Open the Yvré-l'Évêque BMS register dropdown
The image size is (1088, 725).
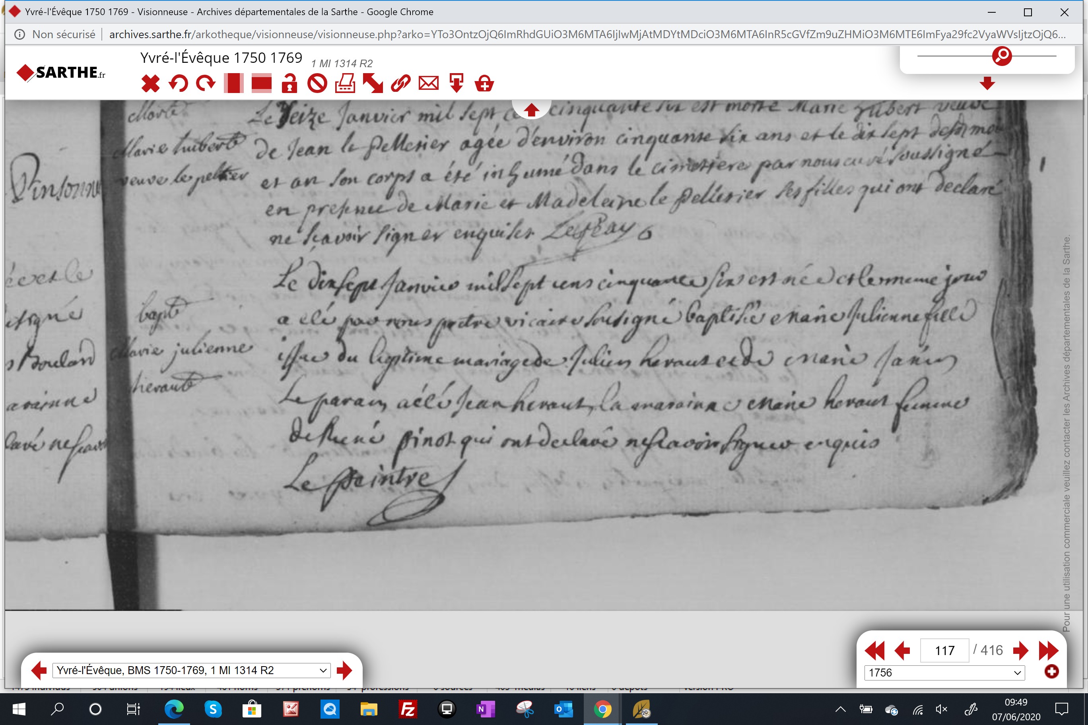(192, 671)
